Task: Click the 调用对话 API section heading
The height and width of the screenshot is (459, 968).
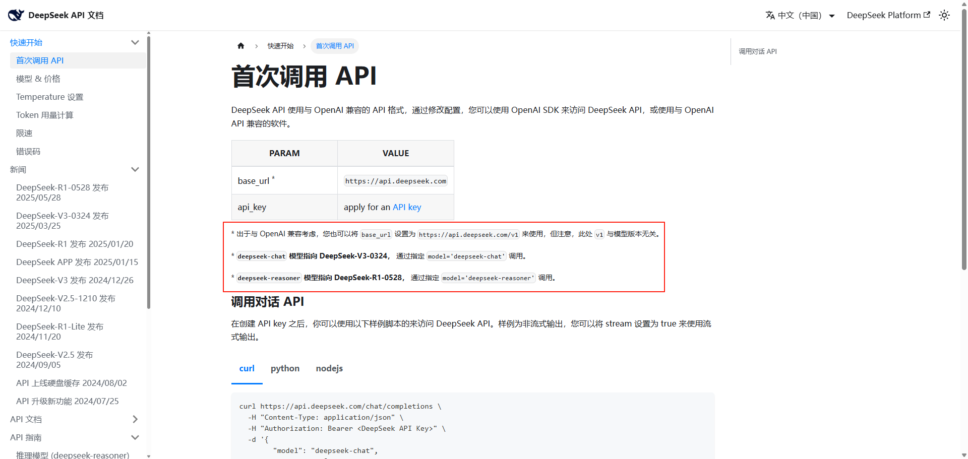Action: [267, 301]
